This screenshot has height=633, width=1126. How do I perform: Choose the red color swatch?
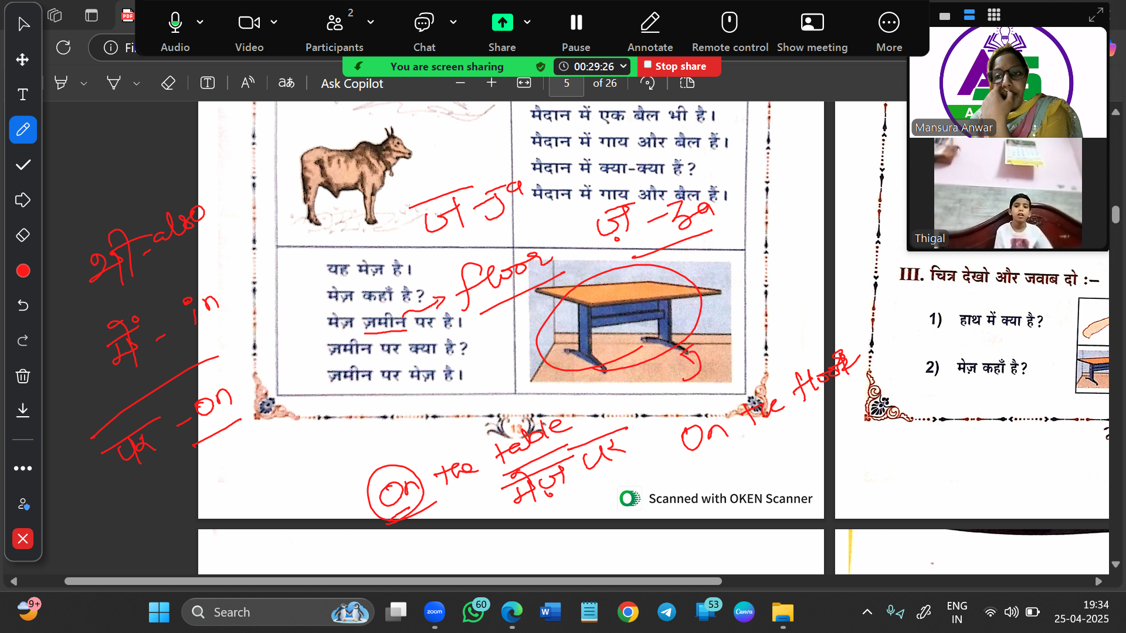coord(23,271)
